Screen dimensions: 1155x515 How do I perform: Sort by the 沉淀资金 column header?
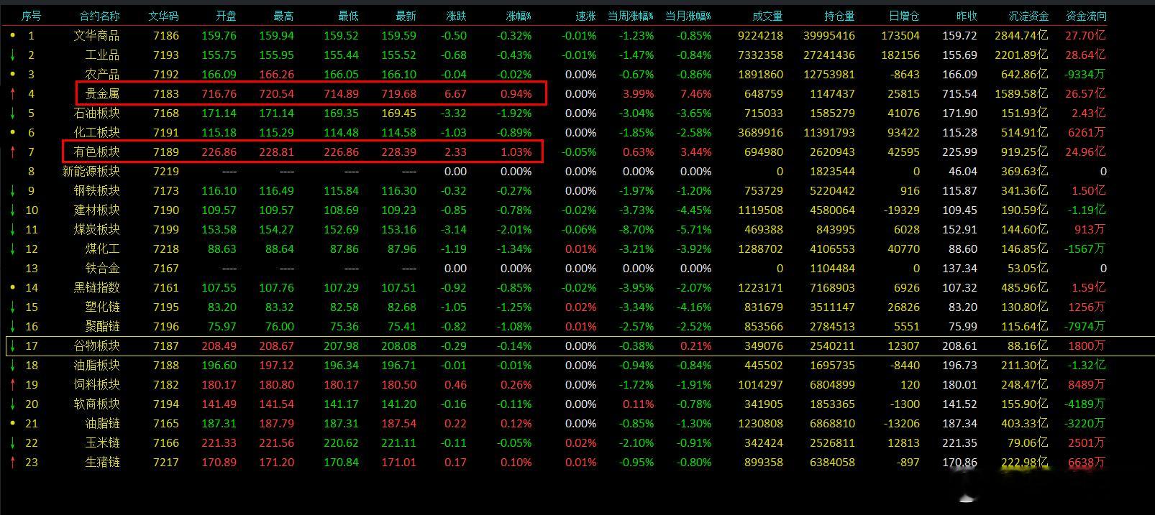pos(1028,16)
